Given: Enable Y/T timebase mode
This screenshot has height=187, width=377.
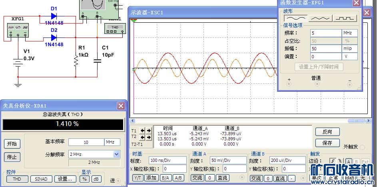Looking at the screenshot, I should coord(137,178).
